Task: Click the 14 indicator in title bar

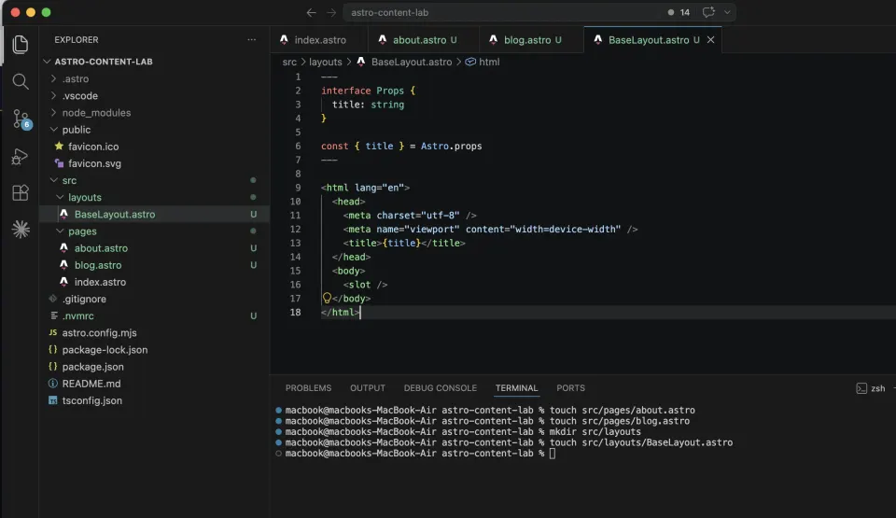Action: coord(679,12)
